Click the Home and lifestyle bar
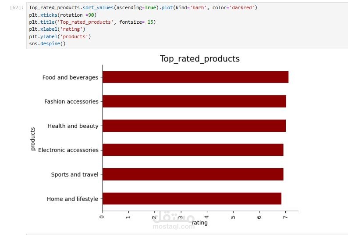The width and height of the screenshot is (348, 235). pos(192,199)
